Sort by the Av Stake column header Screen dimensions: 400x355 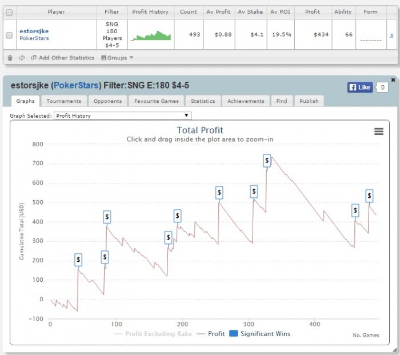pyautogui.click(x=250, y=12)
